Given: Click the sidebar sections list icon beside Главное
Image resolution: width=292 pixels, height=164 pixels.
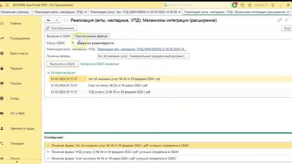Looking at the screenshot, I should coord(2,23).
